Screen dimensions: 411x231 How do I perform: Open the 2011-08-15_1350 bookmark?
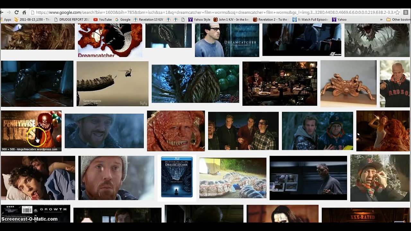point(32,20)
